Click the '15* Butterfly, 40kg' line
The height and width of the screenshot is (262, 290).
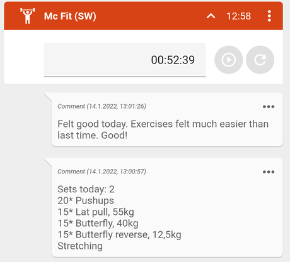(x=98, y=224)
